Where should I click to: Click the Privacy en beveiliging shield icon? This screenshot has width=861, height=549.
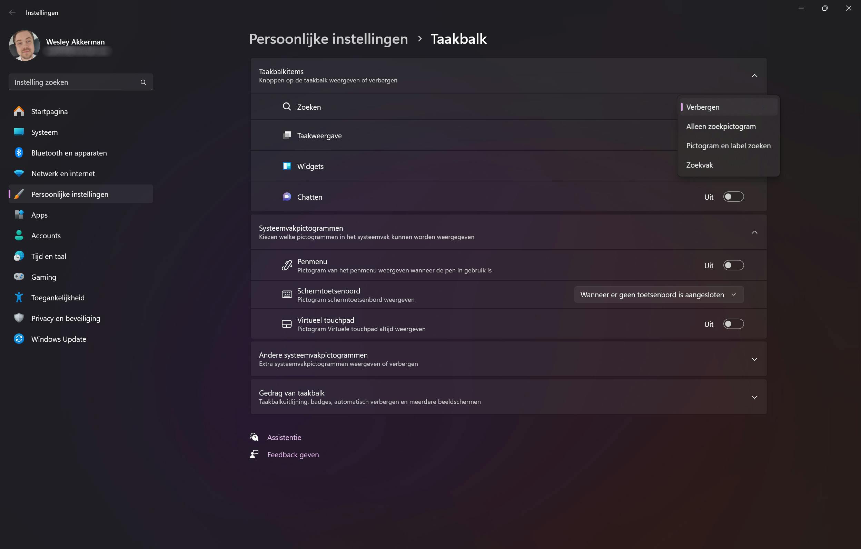click(19, 318)
